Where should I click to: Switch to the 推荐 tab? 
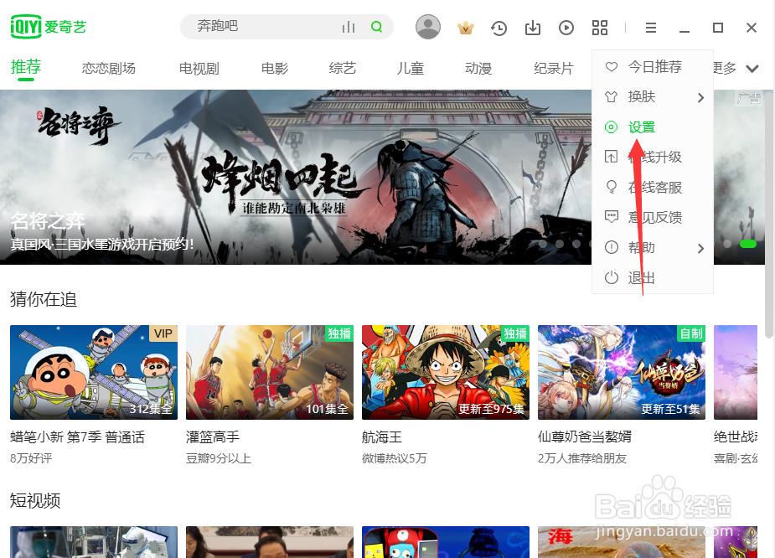point(26,67)
